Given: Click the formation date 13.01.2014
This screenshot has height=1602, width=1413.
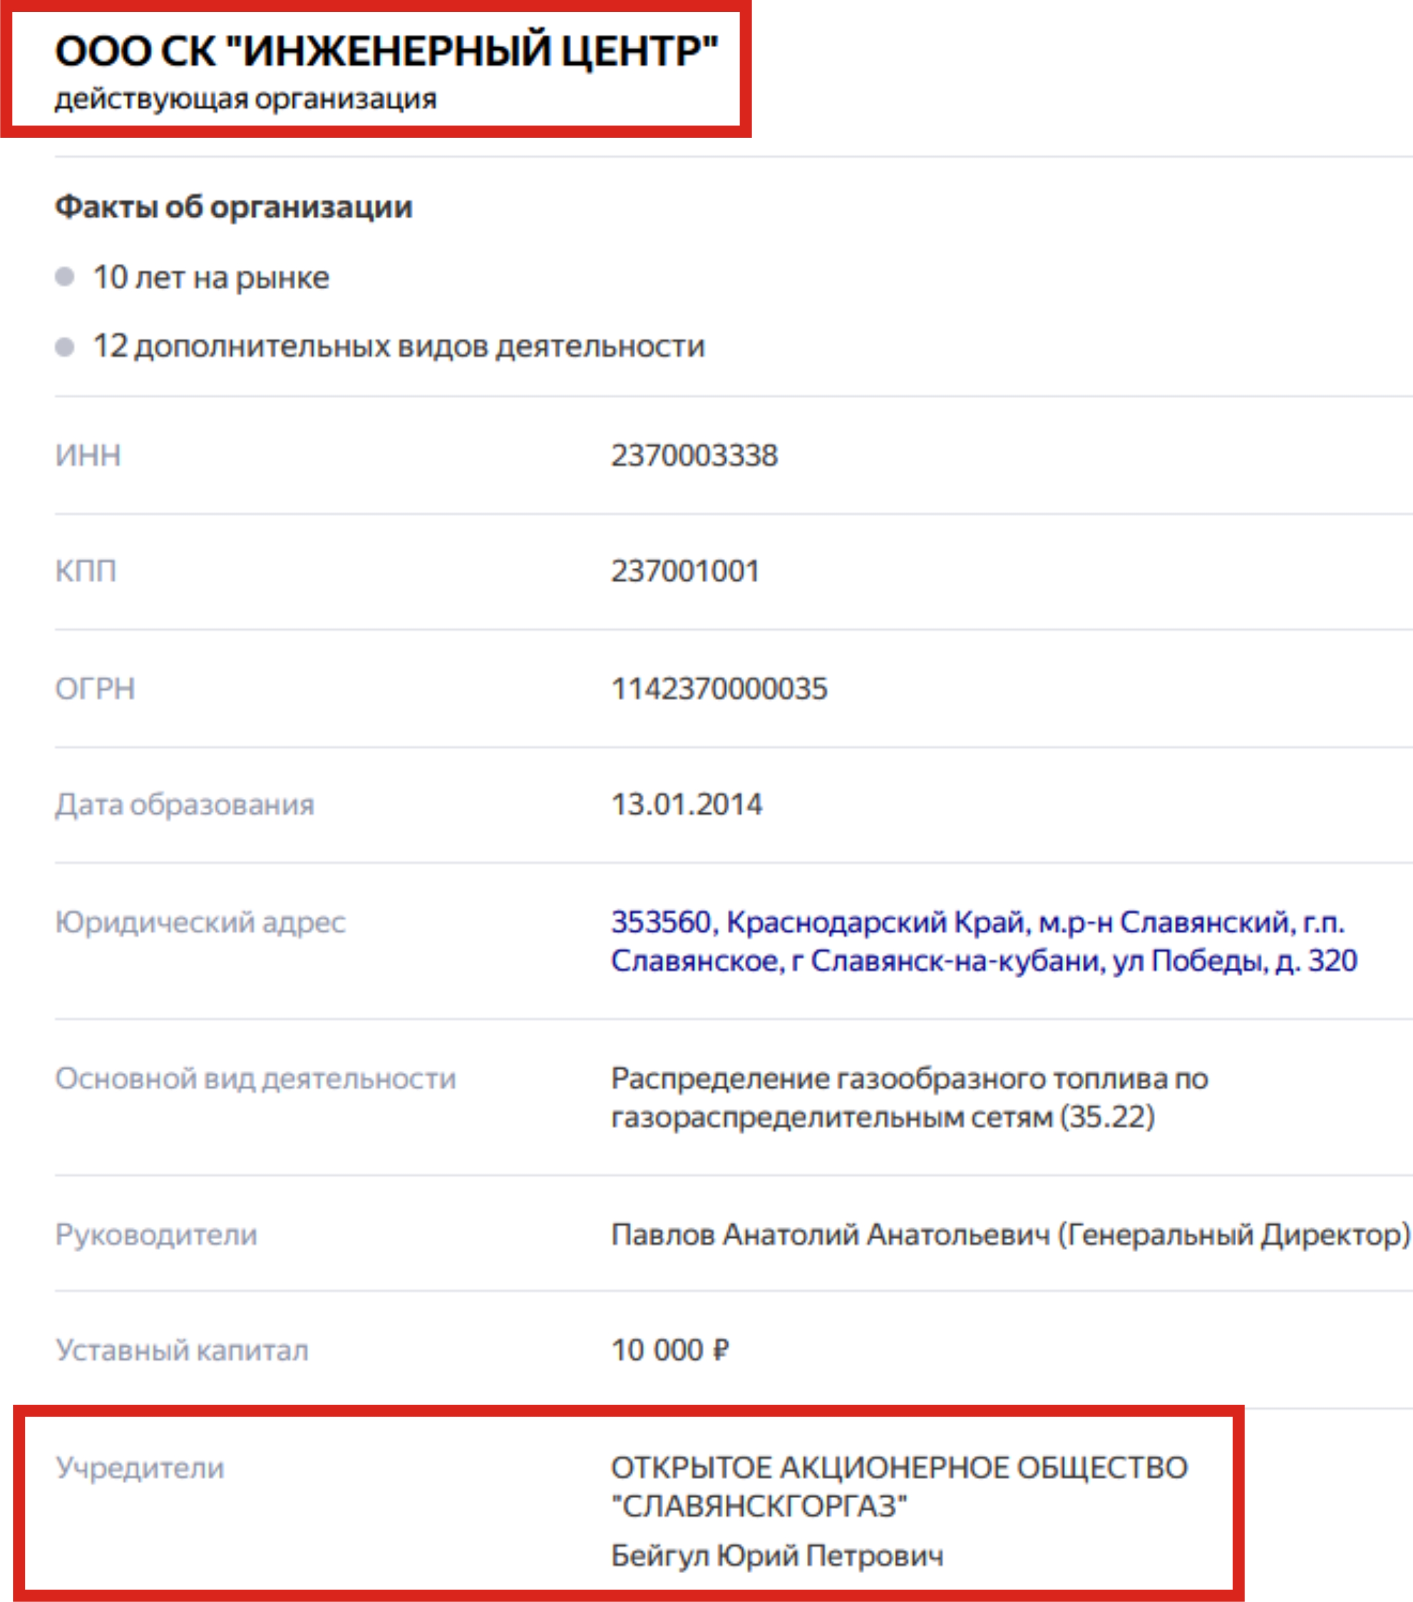Looking at the screenshot, I should click(686, 804).
